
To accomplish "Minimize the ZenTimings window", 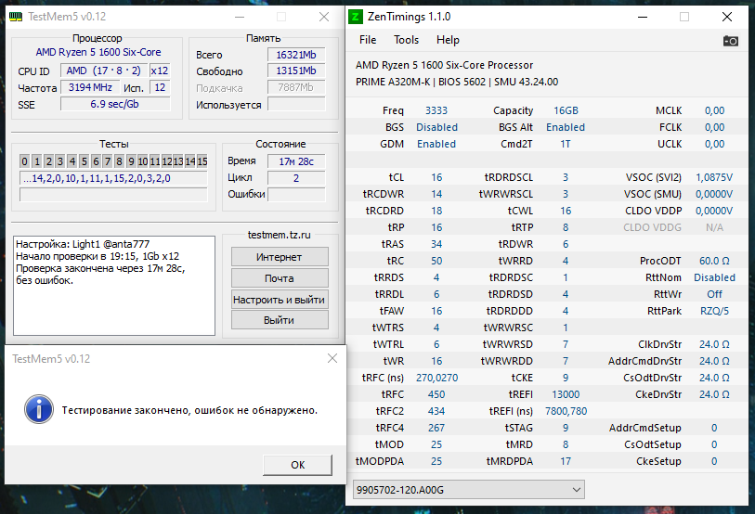I will [643, 17].
